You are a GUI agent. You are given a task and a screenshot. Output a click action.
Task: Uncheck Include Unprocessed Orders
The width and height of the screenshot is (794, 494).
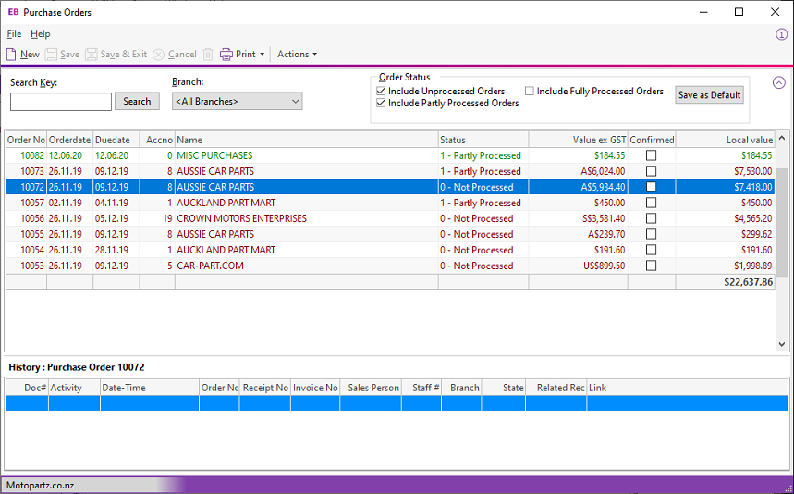(x=381, y=92)
